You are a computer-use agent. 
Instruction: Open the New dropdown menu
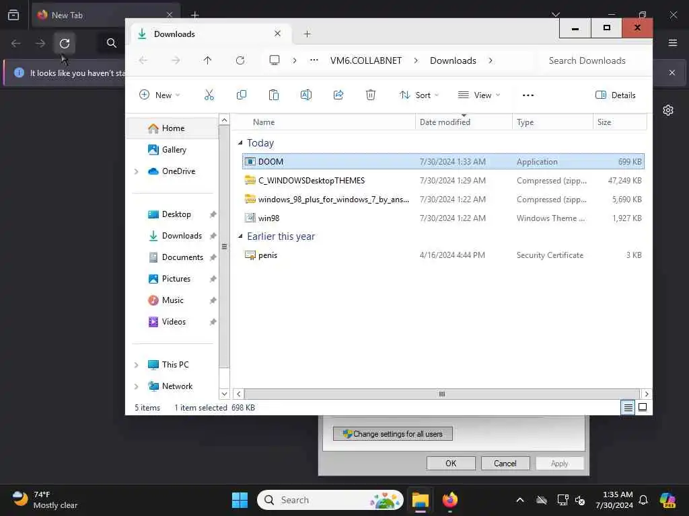[x=159, y=95]
